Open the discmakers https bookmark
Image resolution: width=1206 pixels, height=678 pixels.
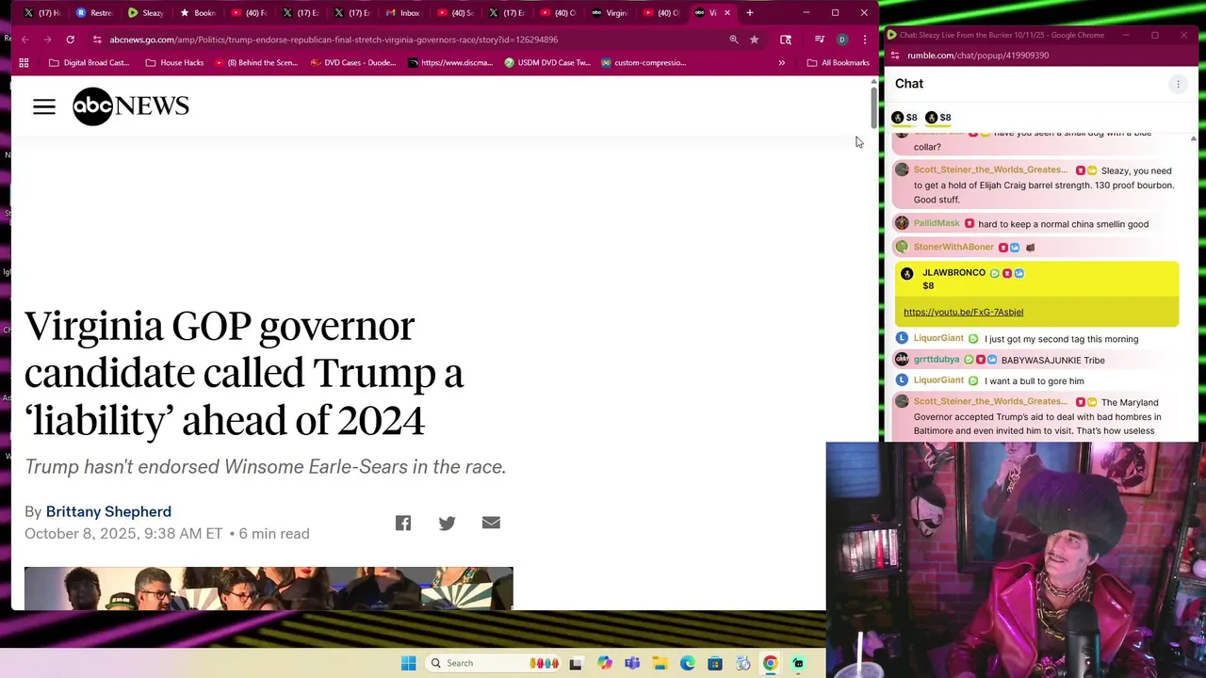click(450, 63)
